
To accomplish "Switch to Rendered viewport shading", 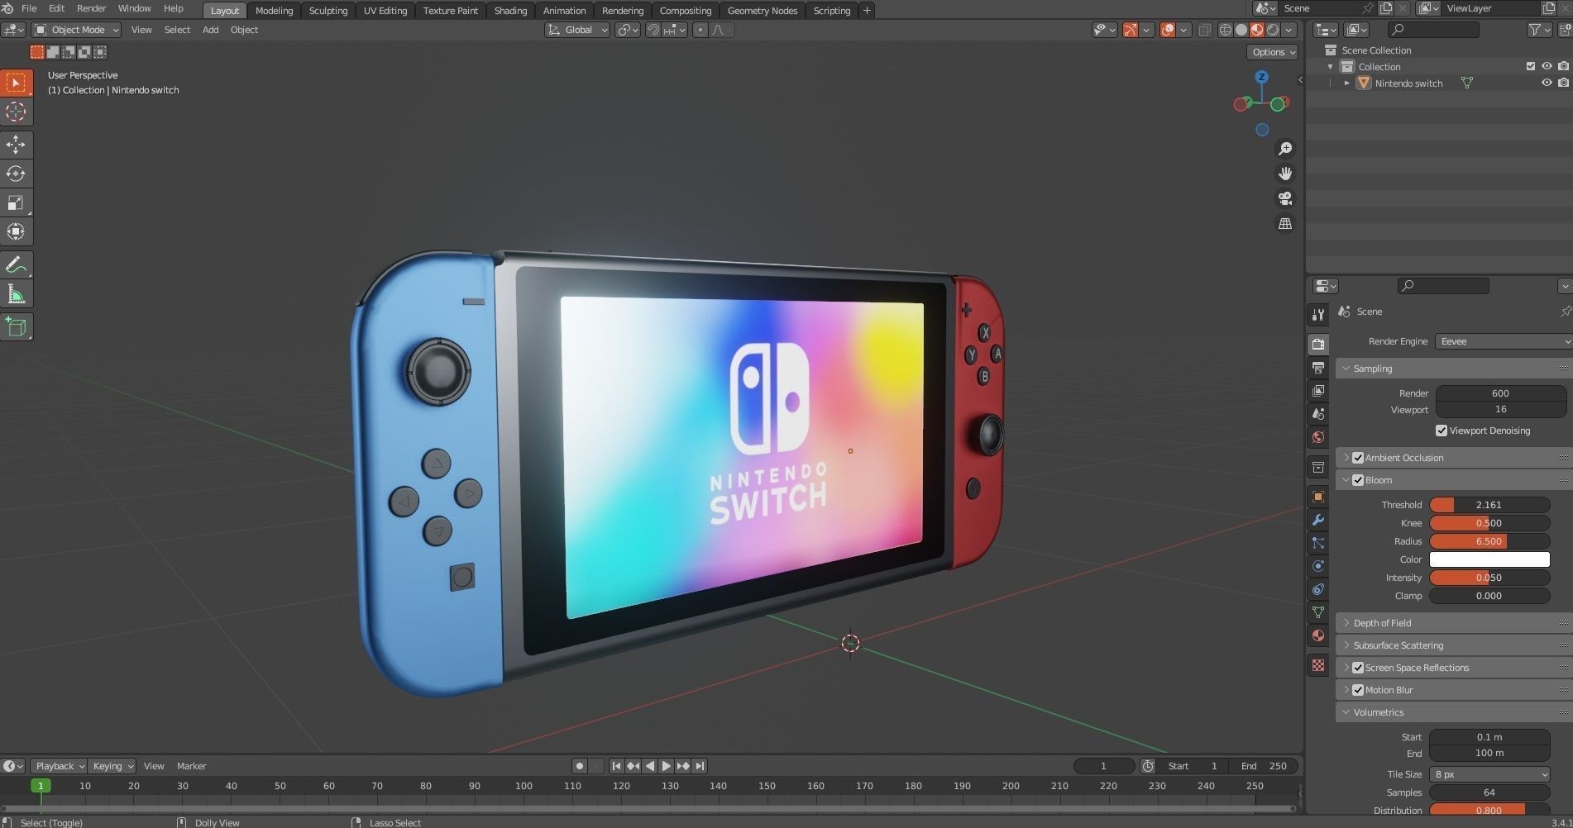I will point(1273,30).
